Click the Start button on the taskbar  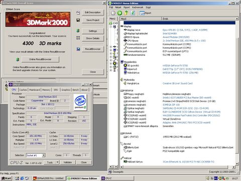pyautogui.click(x=7, y=178)
